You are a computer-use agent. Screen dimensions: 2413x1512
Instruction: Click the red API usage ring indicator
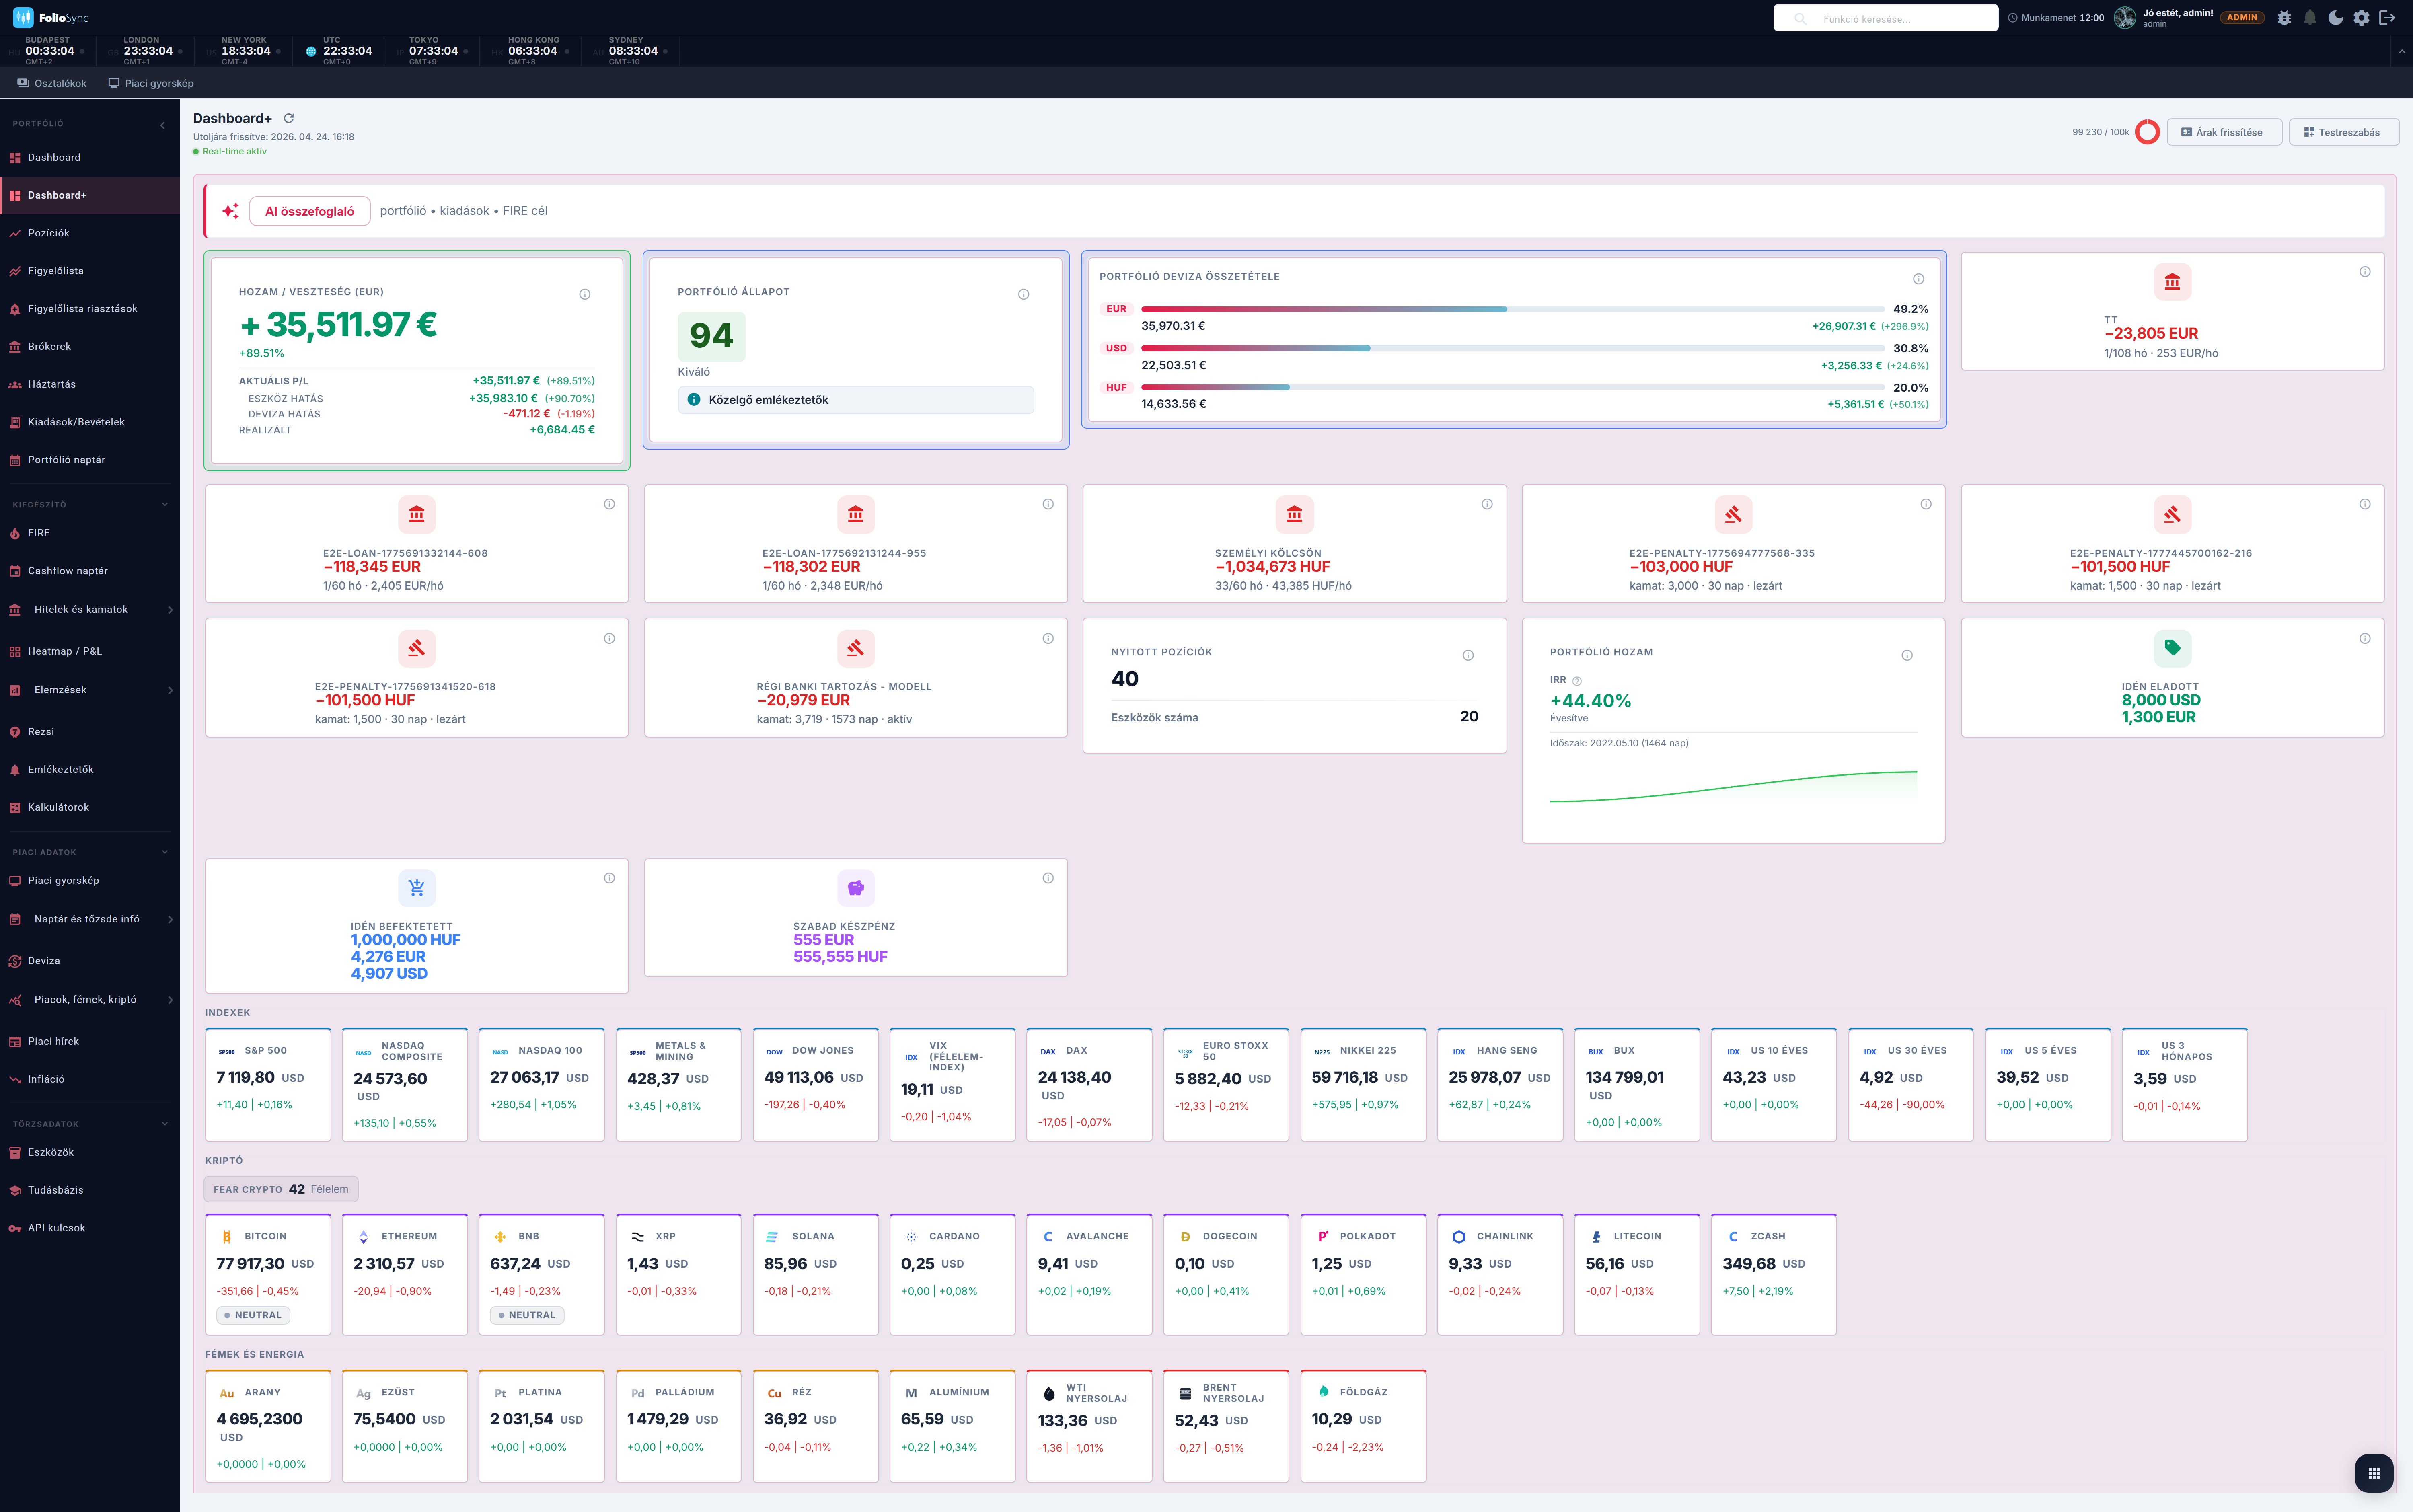tap(2147, 132)
